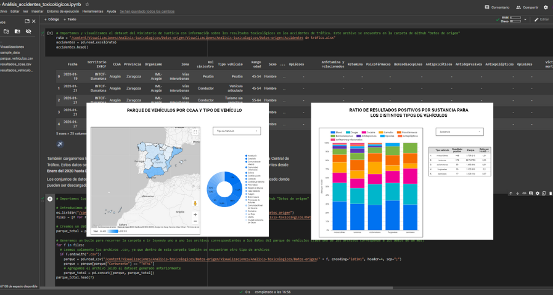Run the second code cell play button
Screen dimensions: 553x295
click(50, 199)
